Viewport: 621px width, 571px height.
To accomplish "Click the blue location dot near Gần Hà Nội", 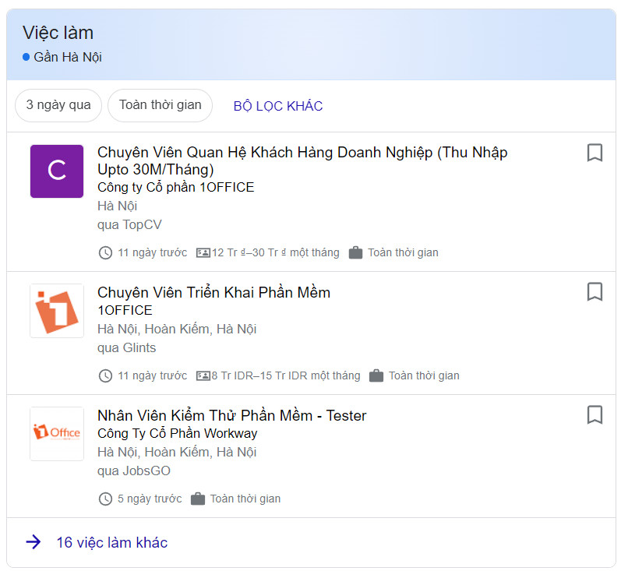I will [x=26, y=57].
